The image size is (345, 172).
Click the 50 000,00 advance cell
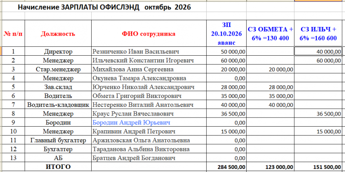pyautogui.click(x=226, y=52)
